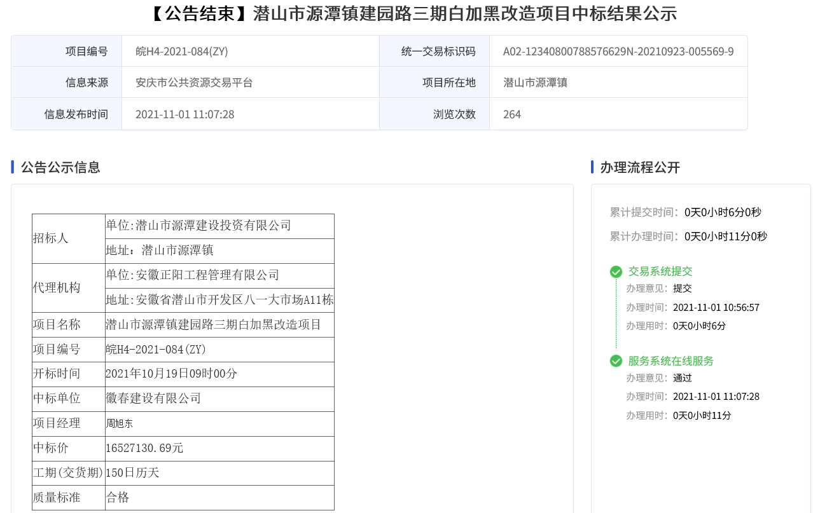The height and width of the screenshot is (513, 813).
Task: Click the blue bar beside 公告公示信息 heading
Action: coord(13,167)
